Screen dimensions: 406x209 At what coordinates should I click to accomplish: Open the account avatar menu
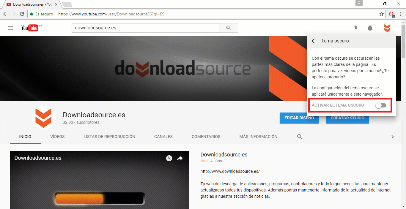[x=387, y=28]
